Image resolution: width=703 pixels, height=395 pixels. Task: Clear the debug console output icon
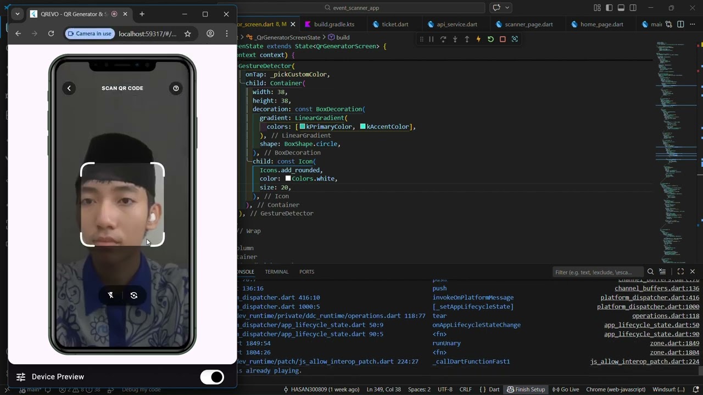[x=662, y=272]
